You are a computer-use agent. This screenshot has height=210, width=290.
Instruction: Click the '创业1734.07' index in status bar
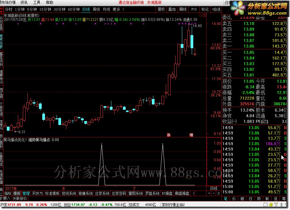[74, 205]
